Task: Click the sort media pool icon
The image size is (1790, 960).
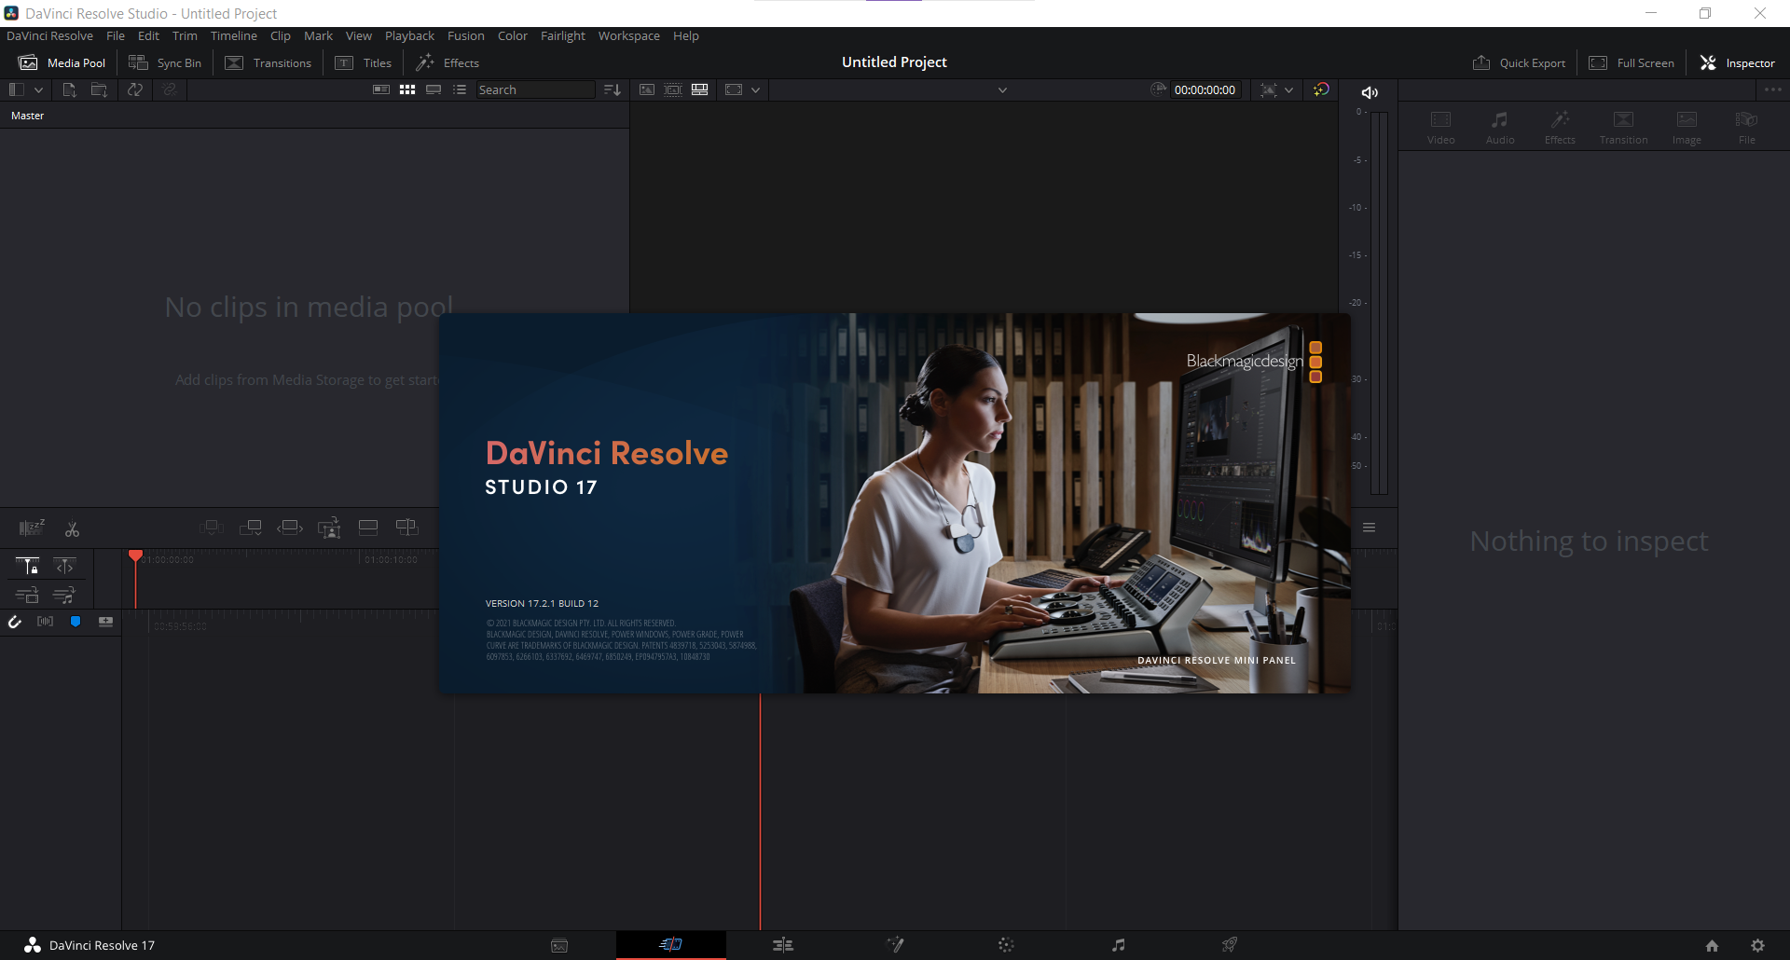Action: click(613, 89)
